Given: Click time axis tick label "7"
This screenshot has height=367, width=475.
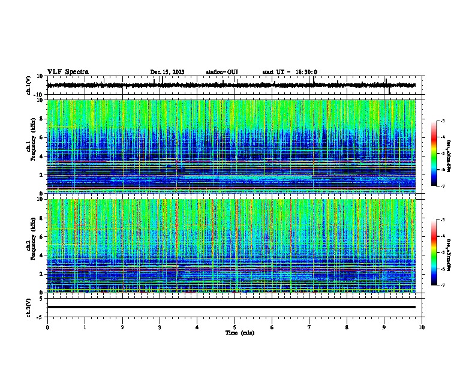Looking at the screenshot, I should coord(309,327).
